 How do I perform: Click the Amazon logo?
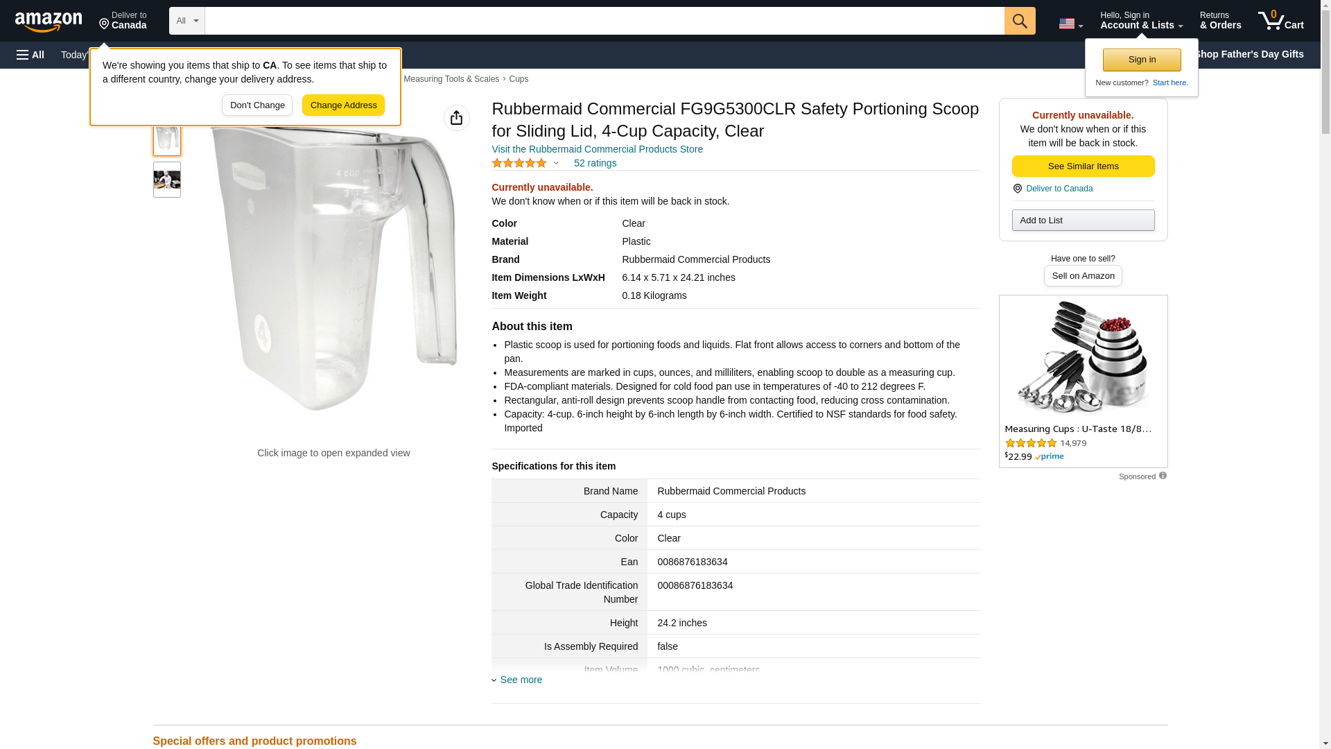[x=49, y=21]
